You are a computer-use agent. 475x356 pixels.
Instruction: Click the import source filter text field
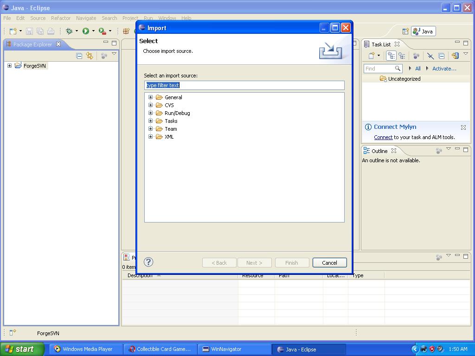click(x=244, y=85)
